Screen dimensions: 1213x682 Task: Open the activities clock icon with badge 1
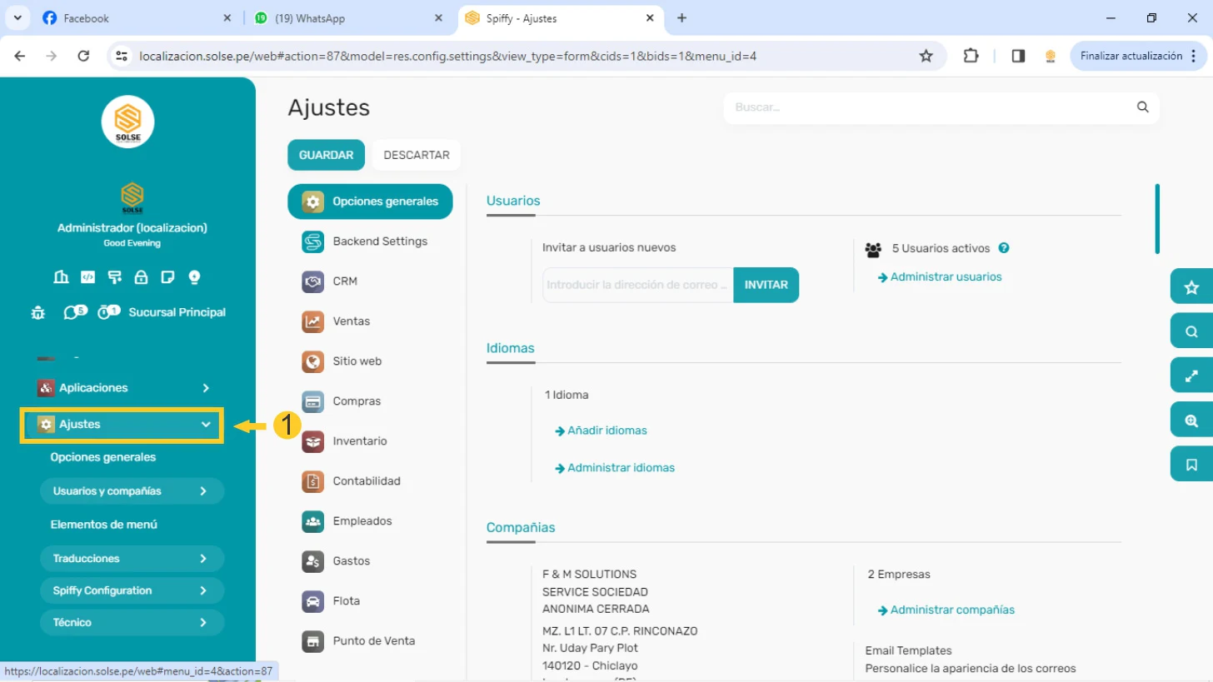pyautogui.click(x=105, y=312)
